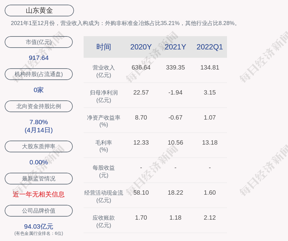Click market value 917.64
The width and height of the screenshot is (288, 241).
[x=39, y=58]
